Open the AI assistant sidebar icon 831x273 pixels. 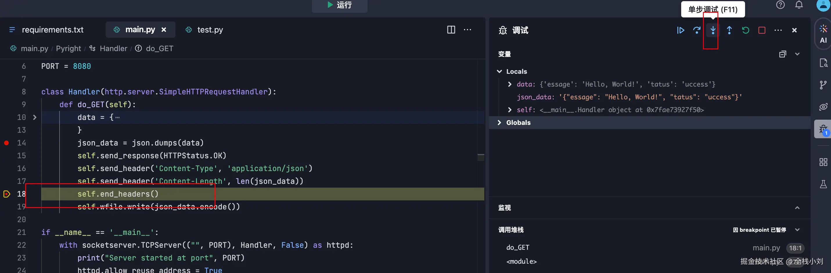pyautogui.click(x=823, y=34)
